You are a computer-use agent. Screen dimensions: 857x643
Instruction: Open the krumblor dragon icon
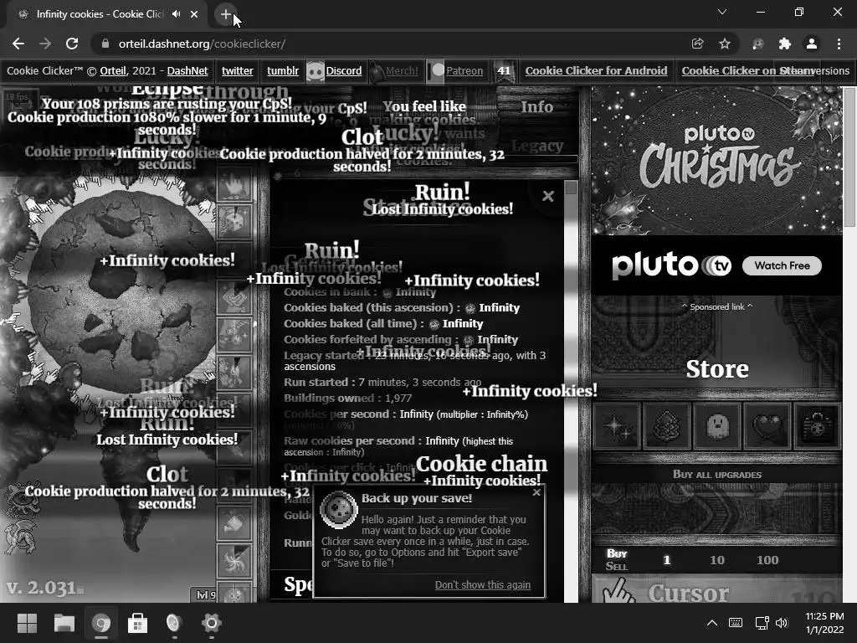pos(21,537)
